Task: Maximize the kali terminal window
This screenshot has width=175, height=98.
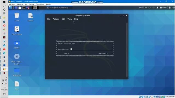Action: [123, 16]
